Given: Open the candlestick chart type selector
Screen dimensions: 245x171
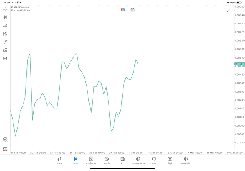Looking at the screenshot, I should point(5,17).
